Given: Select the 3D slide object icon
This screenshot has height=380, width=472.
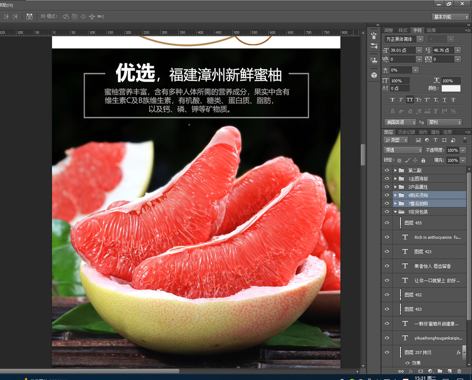Looking at the screenshot, I should (x=92, y=17).
